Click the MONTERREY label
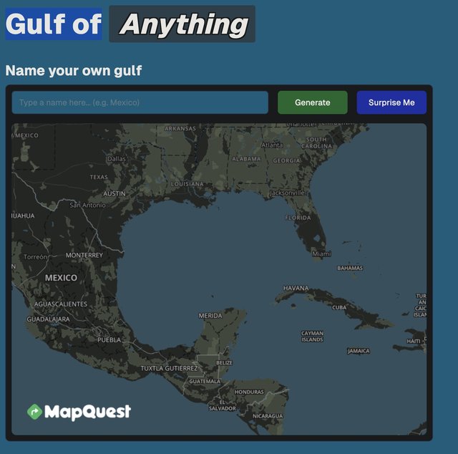 (x=84, y=255)
